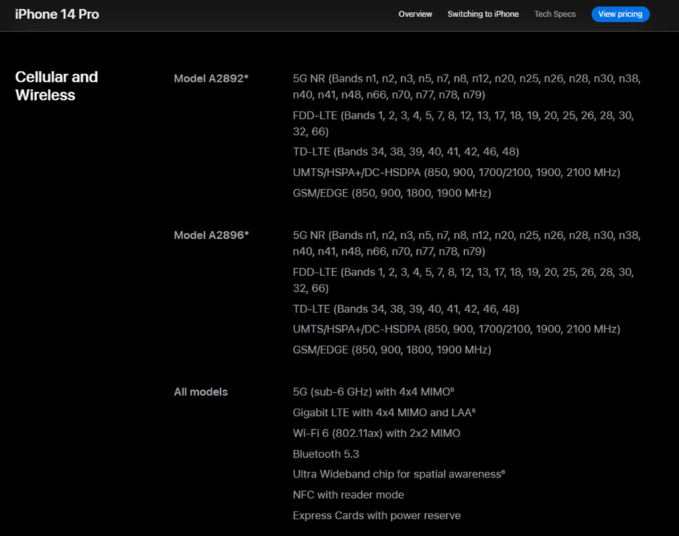Click the Ultra Wideband chip line

coord(399,474)
